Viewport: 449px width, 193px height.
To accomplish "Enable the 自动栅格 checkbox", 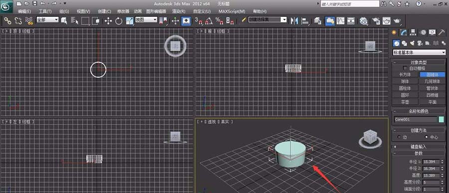I will pyautogui.click(x=405, y=68).
